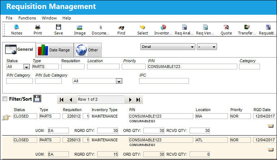Click the IPC input field
This screenshot has height=160, width=277.
164,81
